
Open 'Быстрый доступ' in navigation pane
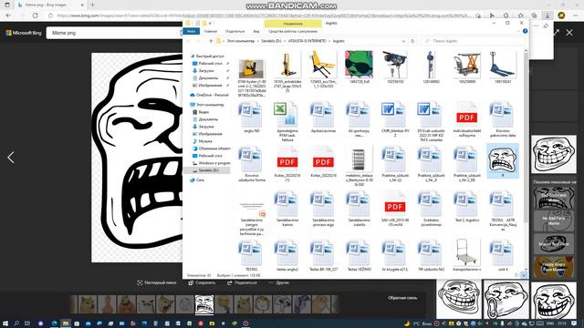(x=210, y=56)
